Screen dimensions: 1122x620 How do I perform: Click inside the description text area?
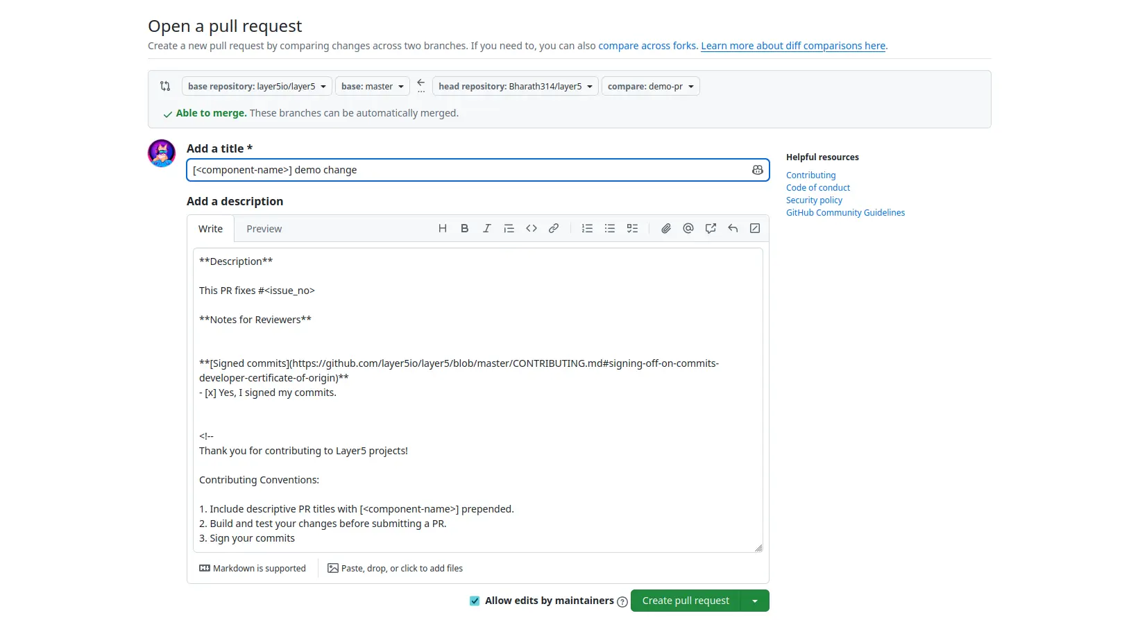tap(478, 400)
